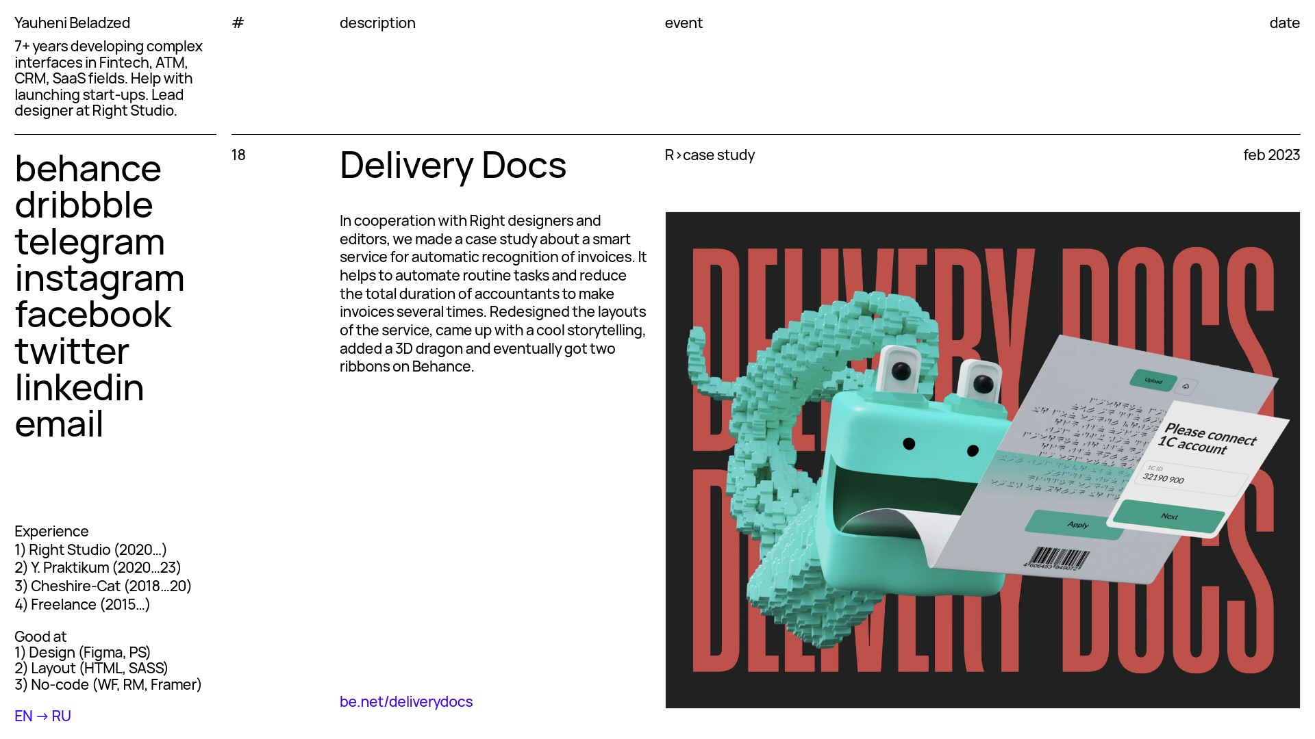The image size is (1315, 739).
Task: Click the 'feb 2023' date entry
Action: [x=1271, y=155]
